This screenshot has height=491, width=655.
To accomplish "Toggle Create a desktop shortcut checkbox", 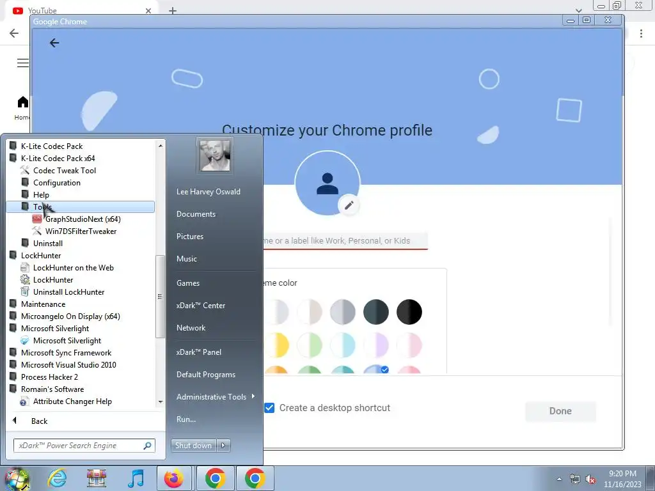I will pyautogui.click(x=269, y=408).
